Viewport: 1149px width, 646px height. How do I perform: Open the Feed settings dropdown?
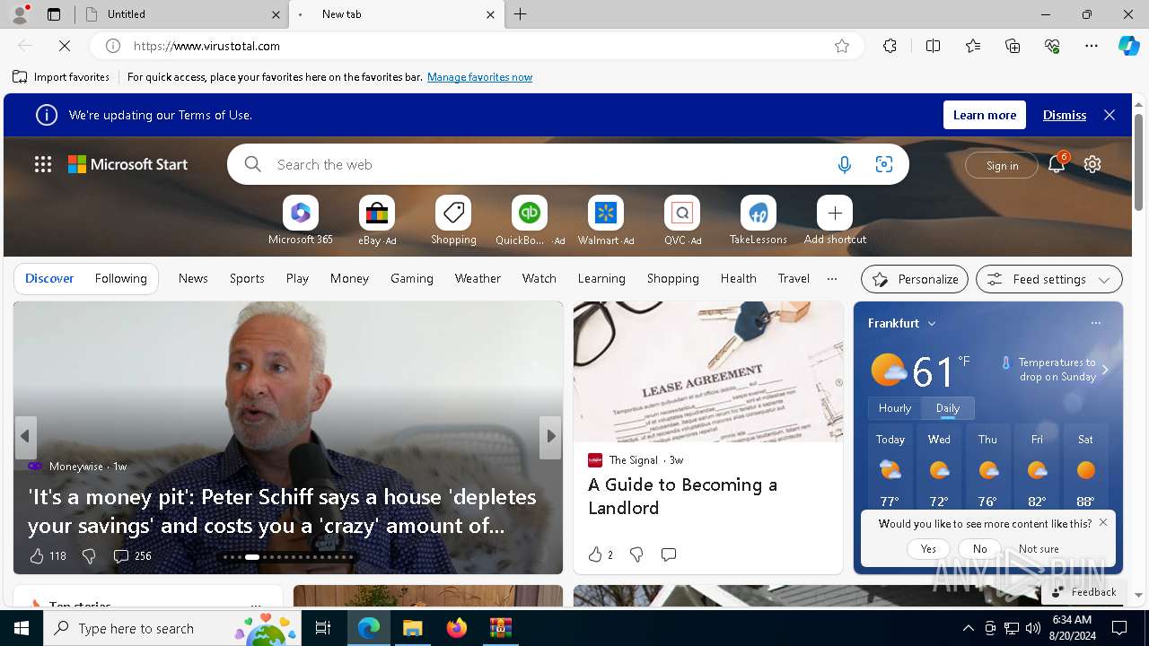(x=1048, y=279)
